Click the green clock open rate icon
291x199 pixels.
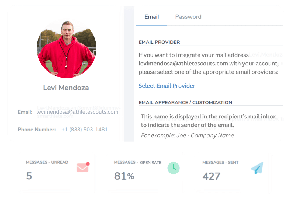point(174,168)
